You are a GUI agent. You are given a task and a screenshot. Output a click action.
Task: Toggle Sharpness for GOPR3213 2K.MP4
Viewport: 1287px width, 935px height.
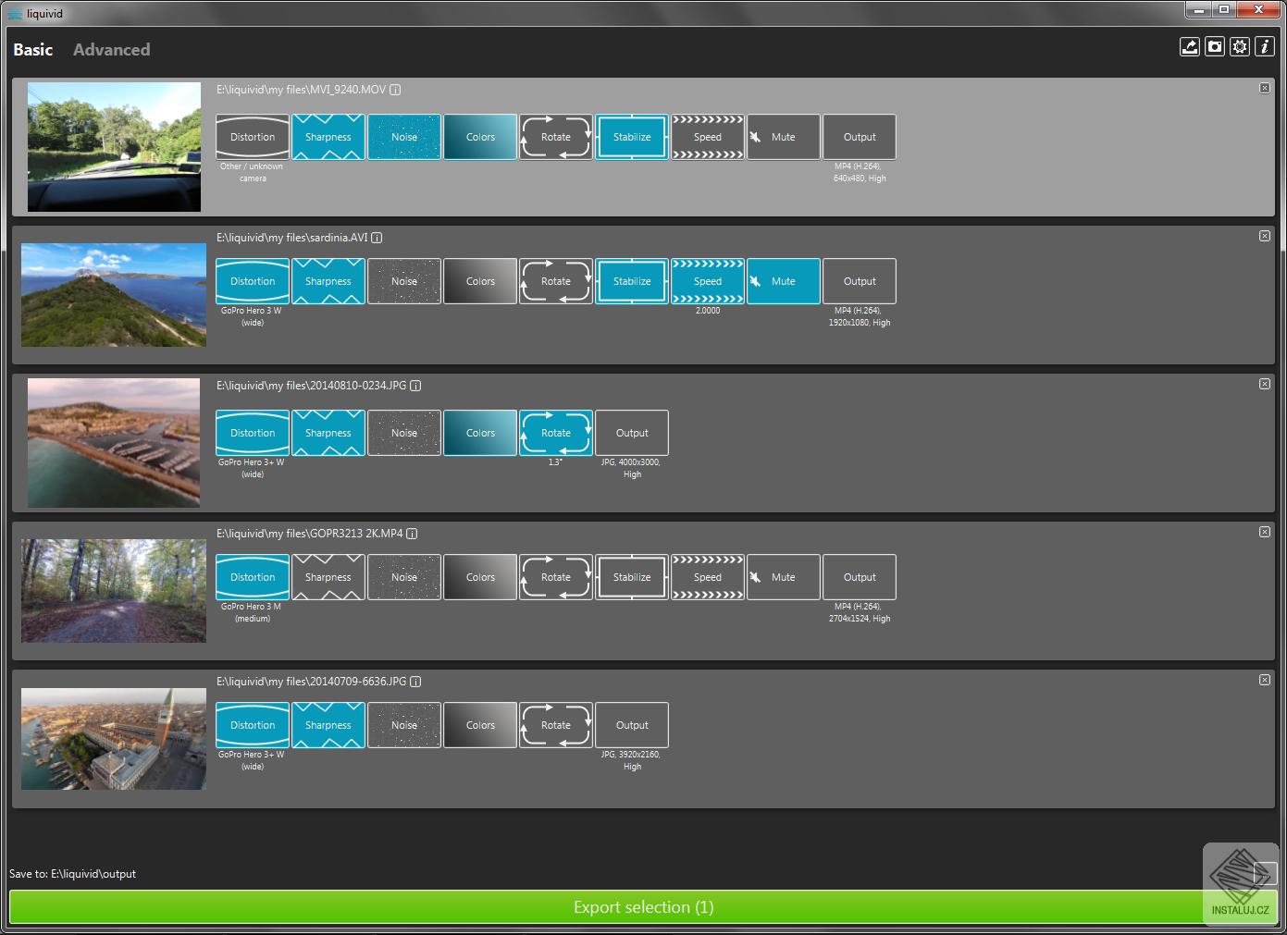click(328, 577)
